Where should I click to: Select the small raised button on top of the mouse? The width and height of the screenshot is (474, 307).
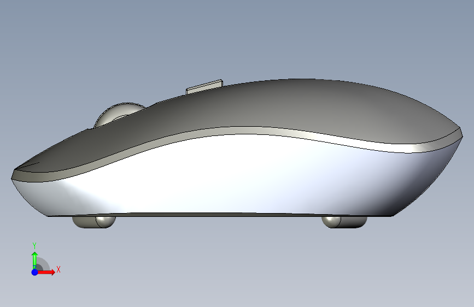click(x=204, y=87)
